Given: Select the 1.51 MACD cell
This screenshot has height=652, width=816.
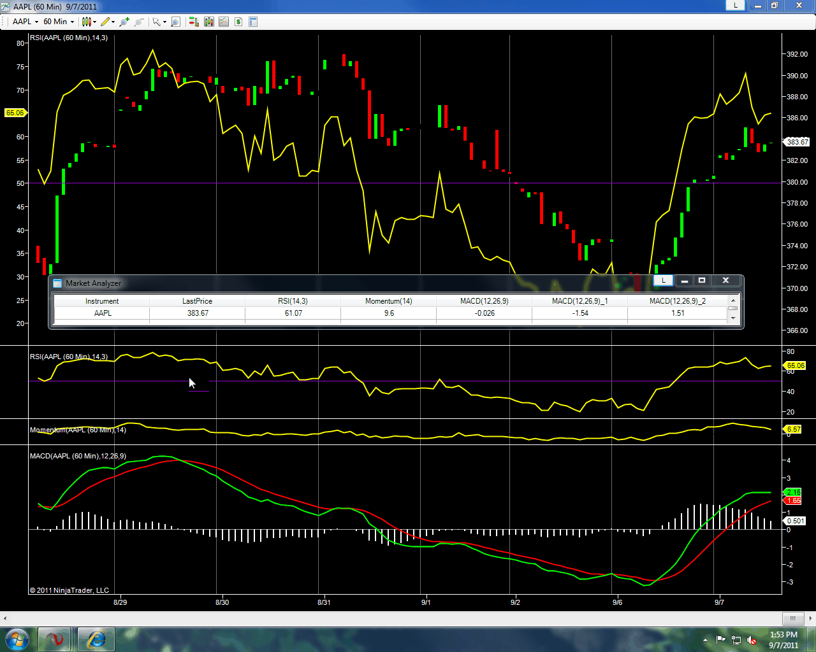Looking at the screenshot, I should [678, 313].
